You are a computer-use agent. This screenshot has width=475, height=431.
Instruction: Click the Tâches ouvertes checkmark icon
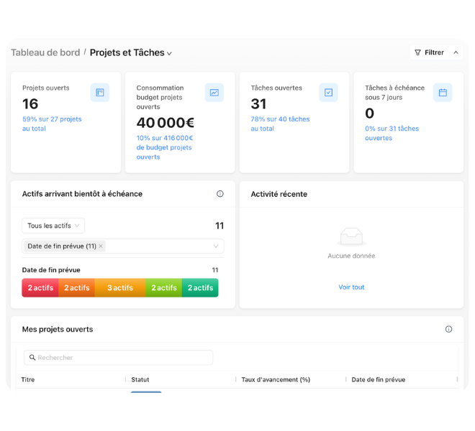point(328,92)
